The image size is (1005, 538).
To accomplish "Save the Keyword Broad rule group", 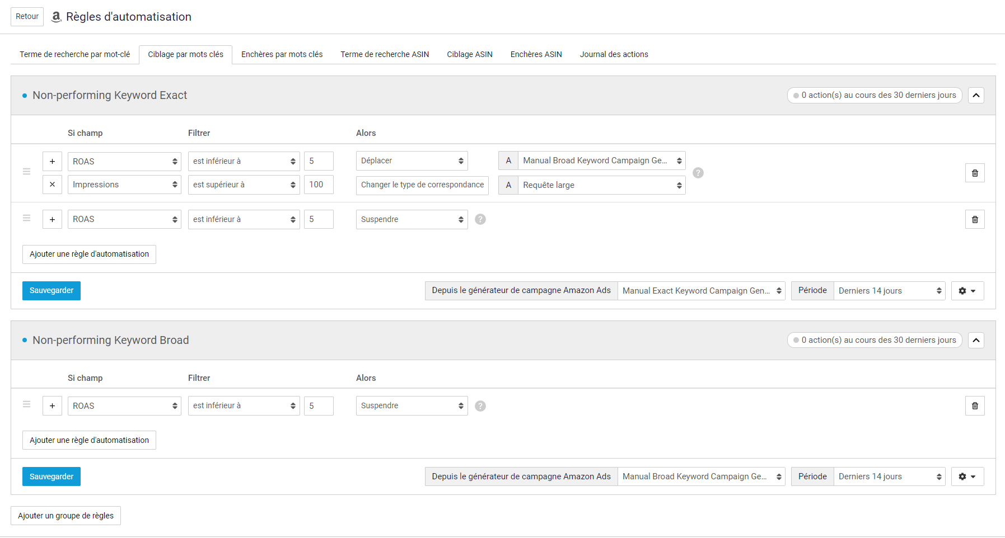I will pos(52,476).
